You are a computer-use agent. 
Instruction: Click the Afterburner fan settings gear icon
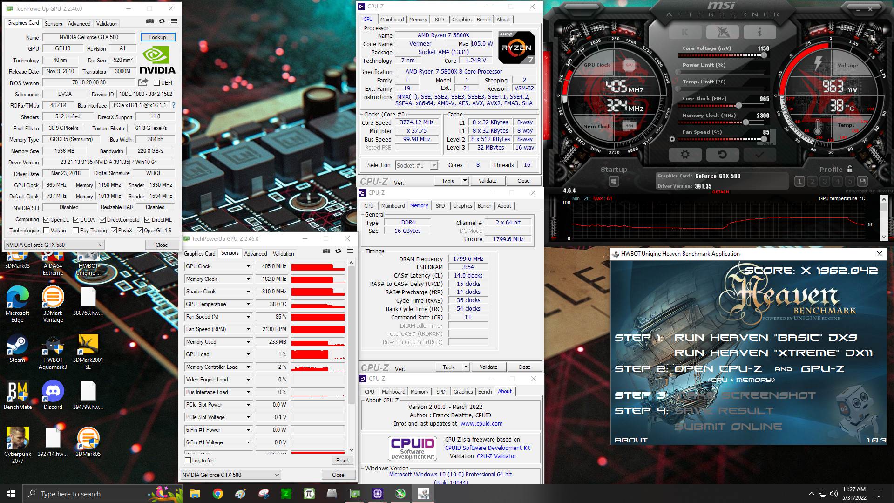[x=672, y=139]
